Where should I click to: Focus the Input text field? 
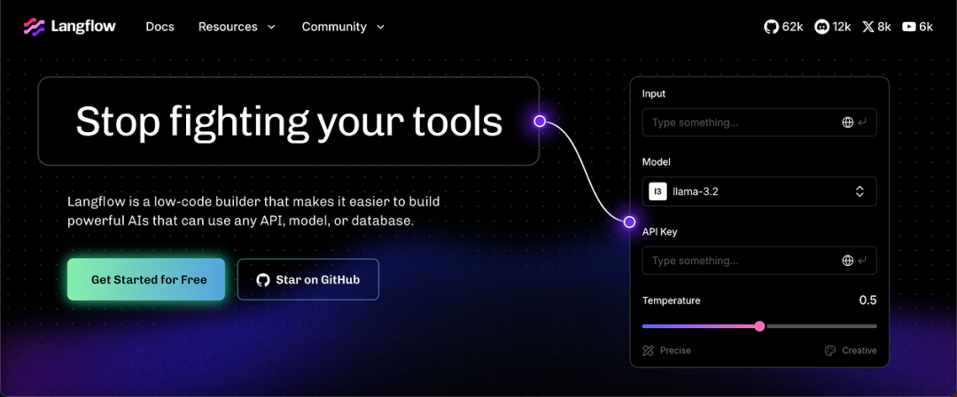(x=759, y=122)
